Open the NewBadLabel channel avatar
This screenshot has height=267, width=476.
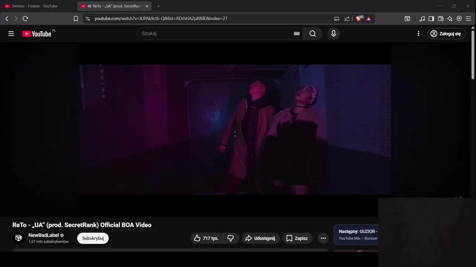pyautogui.click(x=19, y=238)
